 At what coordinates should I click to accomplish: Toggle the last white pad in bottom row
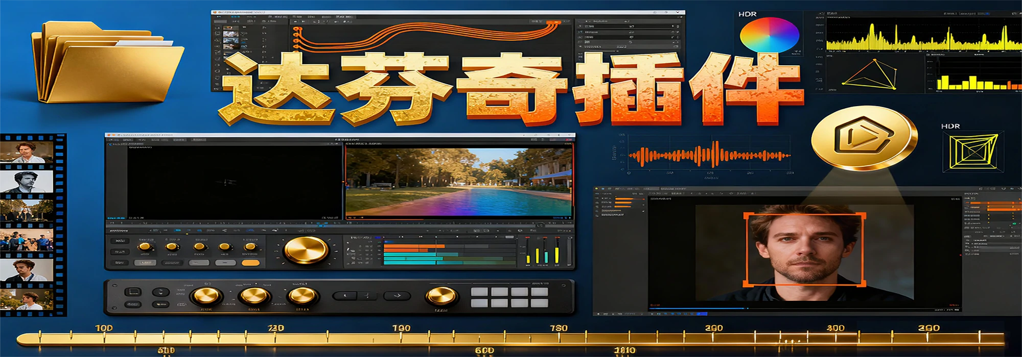(x=539, y=303)
